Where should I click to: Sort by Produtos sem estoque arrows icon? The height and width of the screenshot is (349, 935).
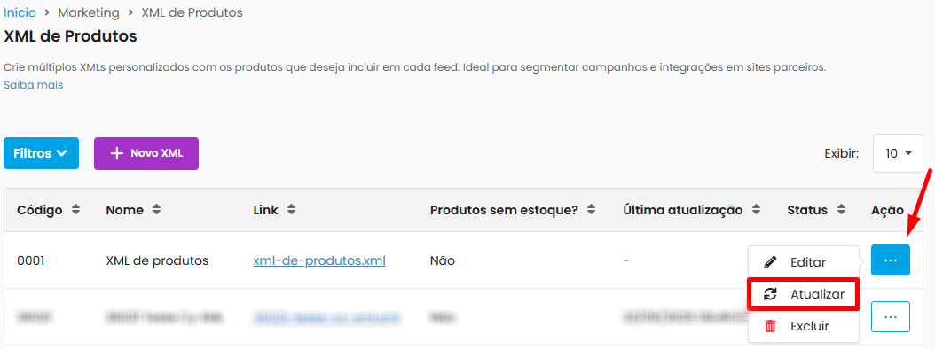(x=591, y=210)
